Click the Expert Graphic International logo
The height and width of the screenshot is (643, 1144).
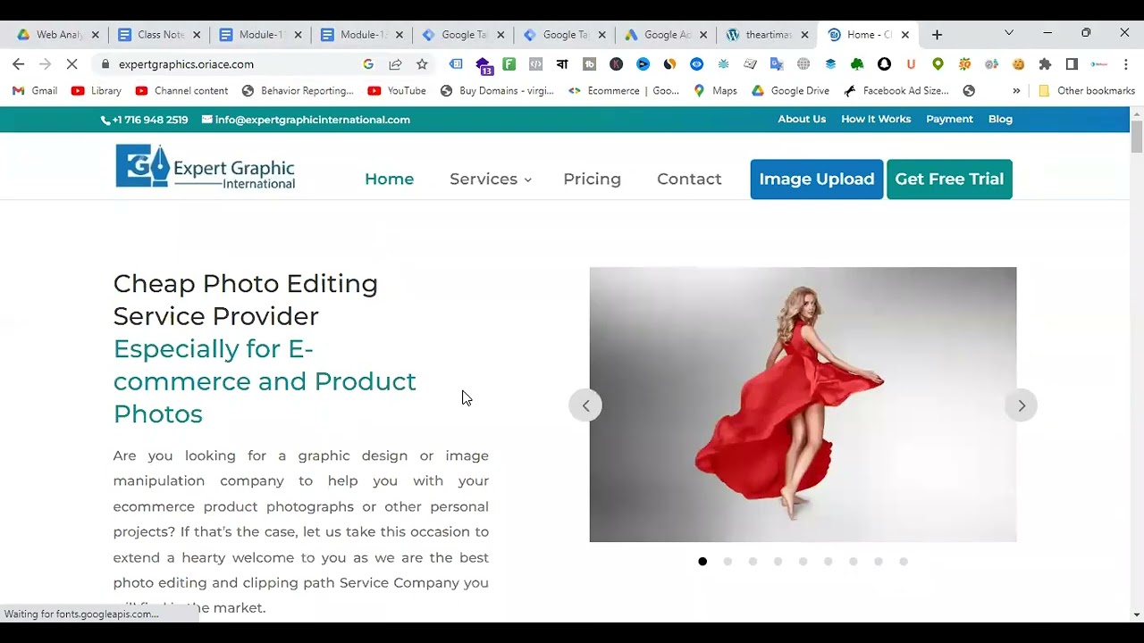(x=206, y=167)
